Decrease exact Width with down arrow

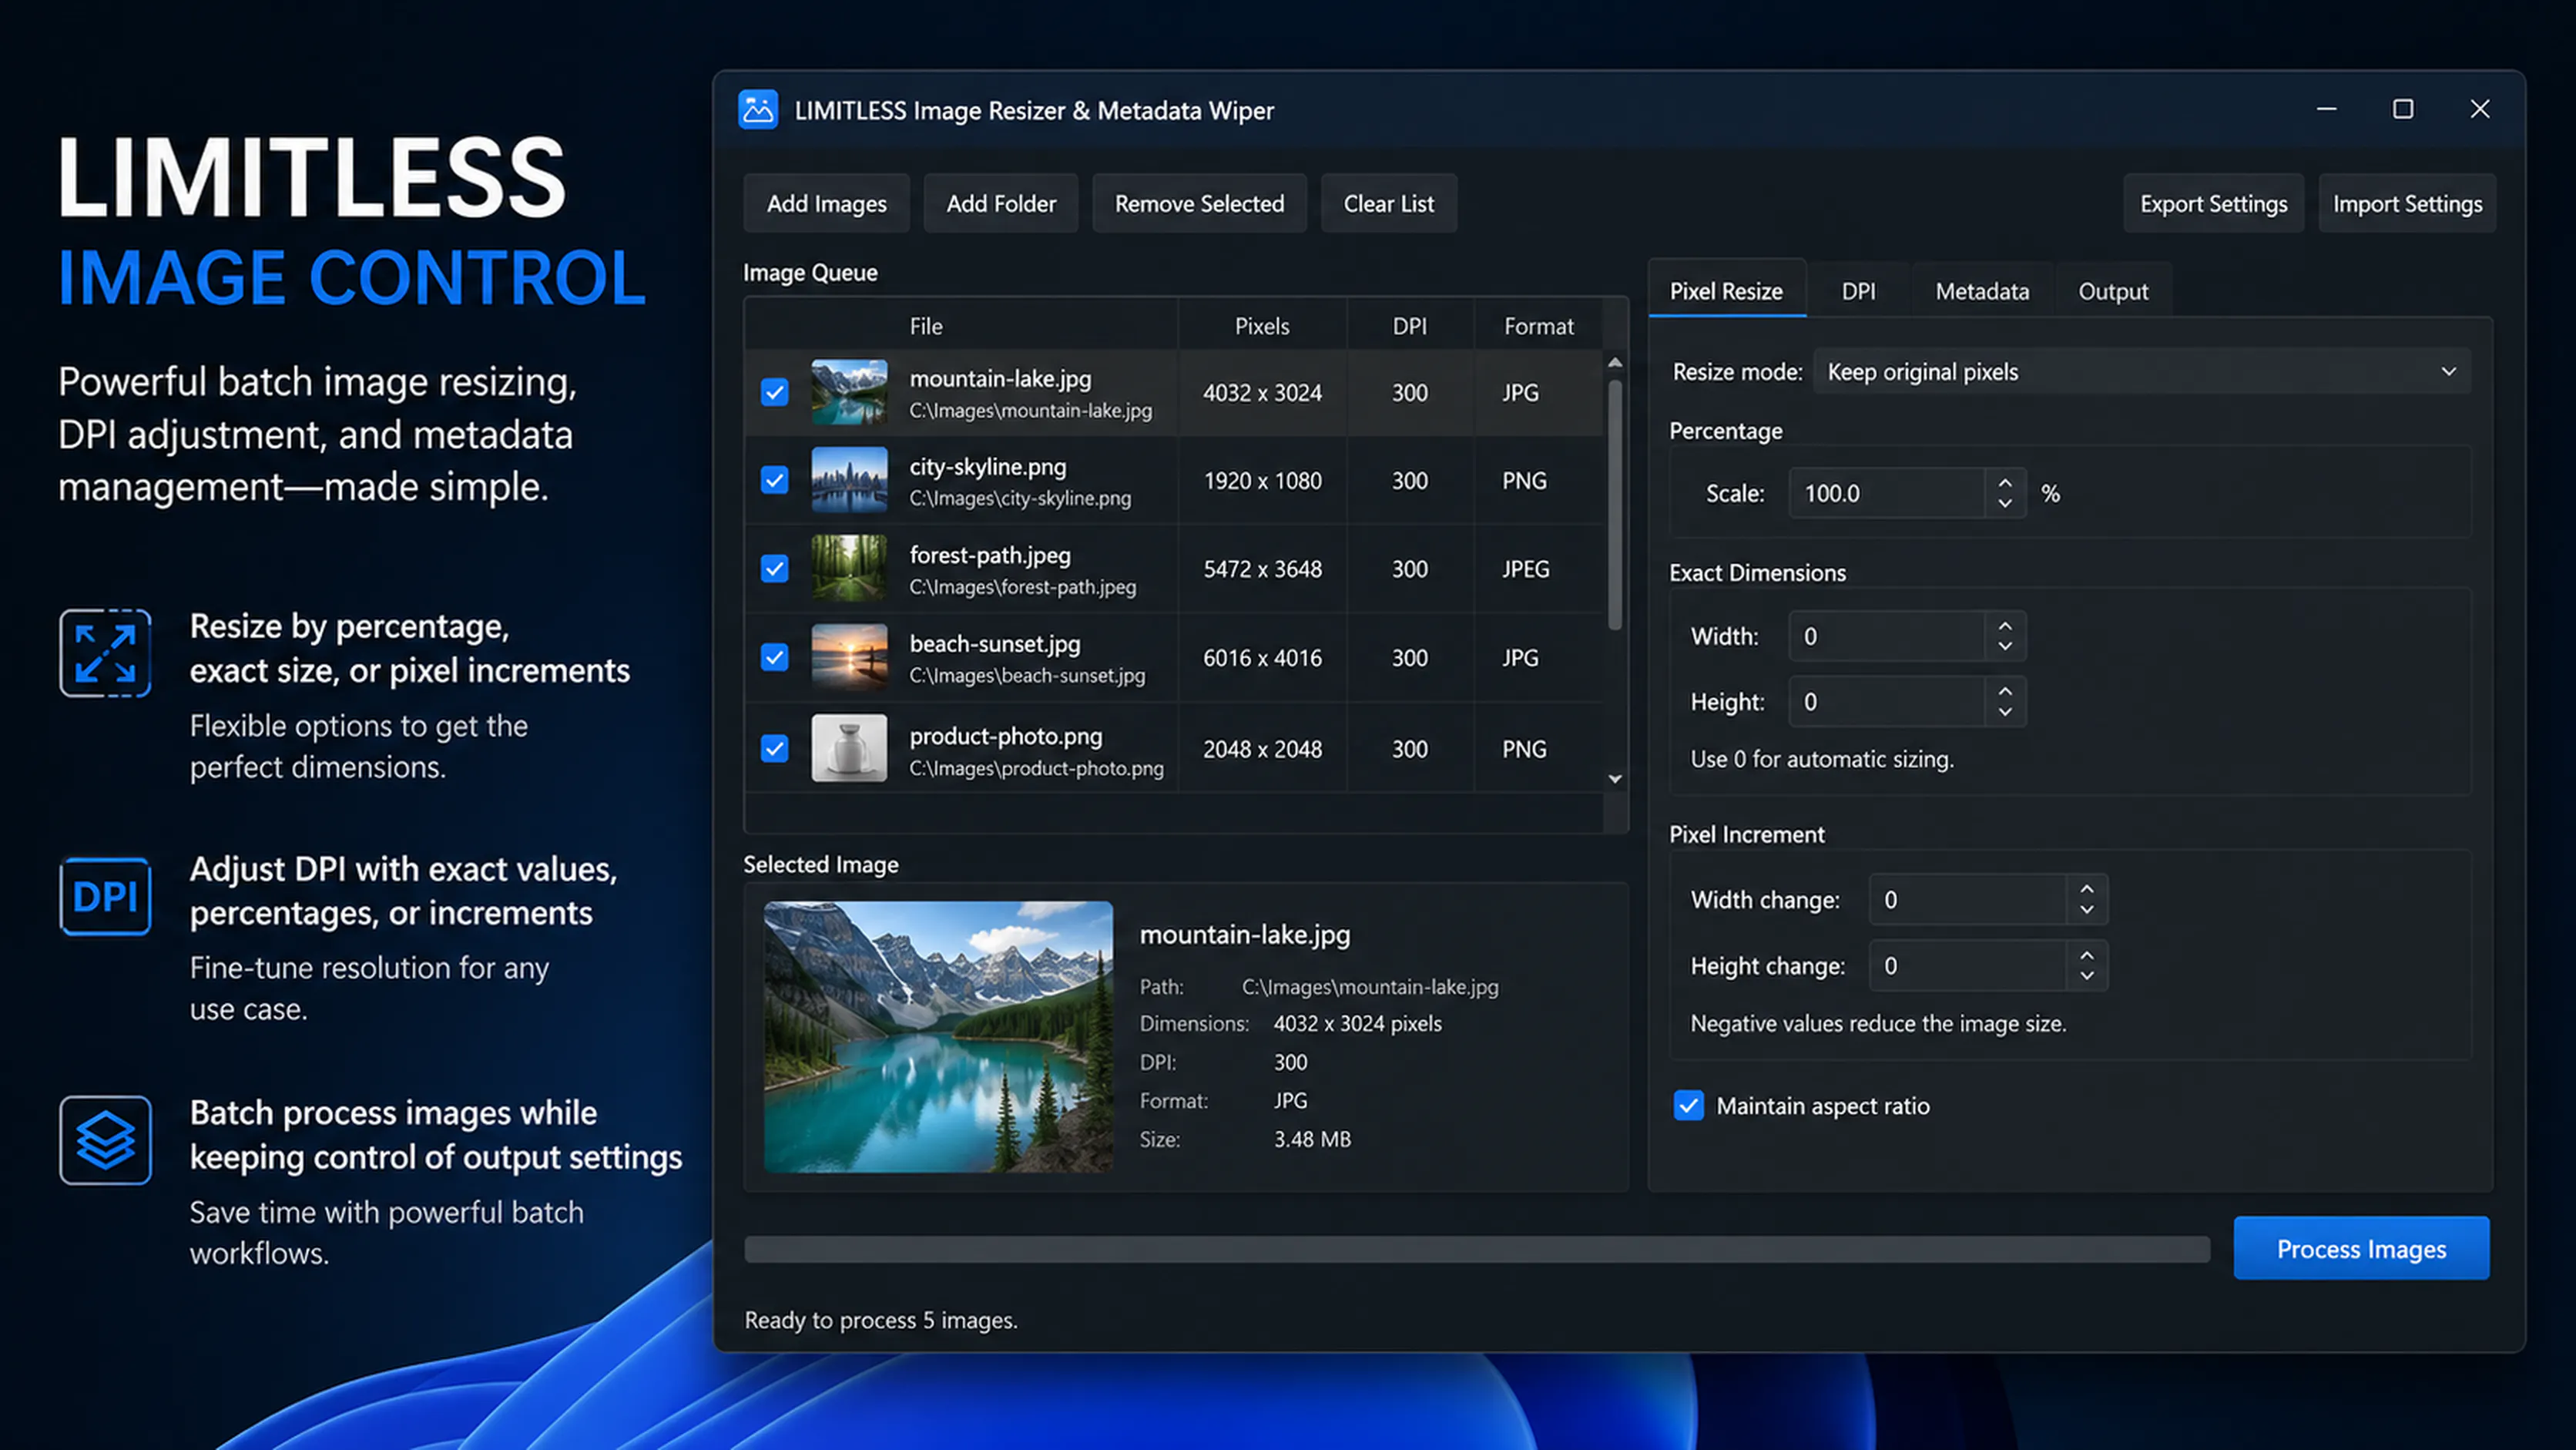2005,647
